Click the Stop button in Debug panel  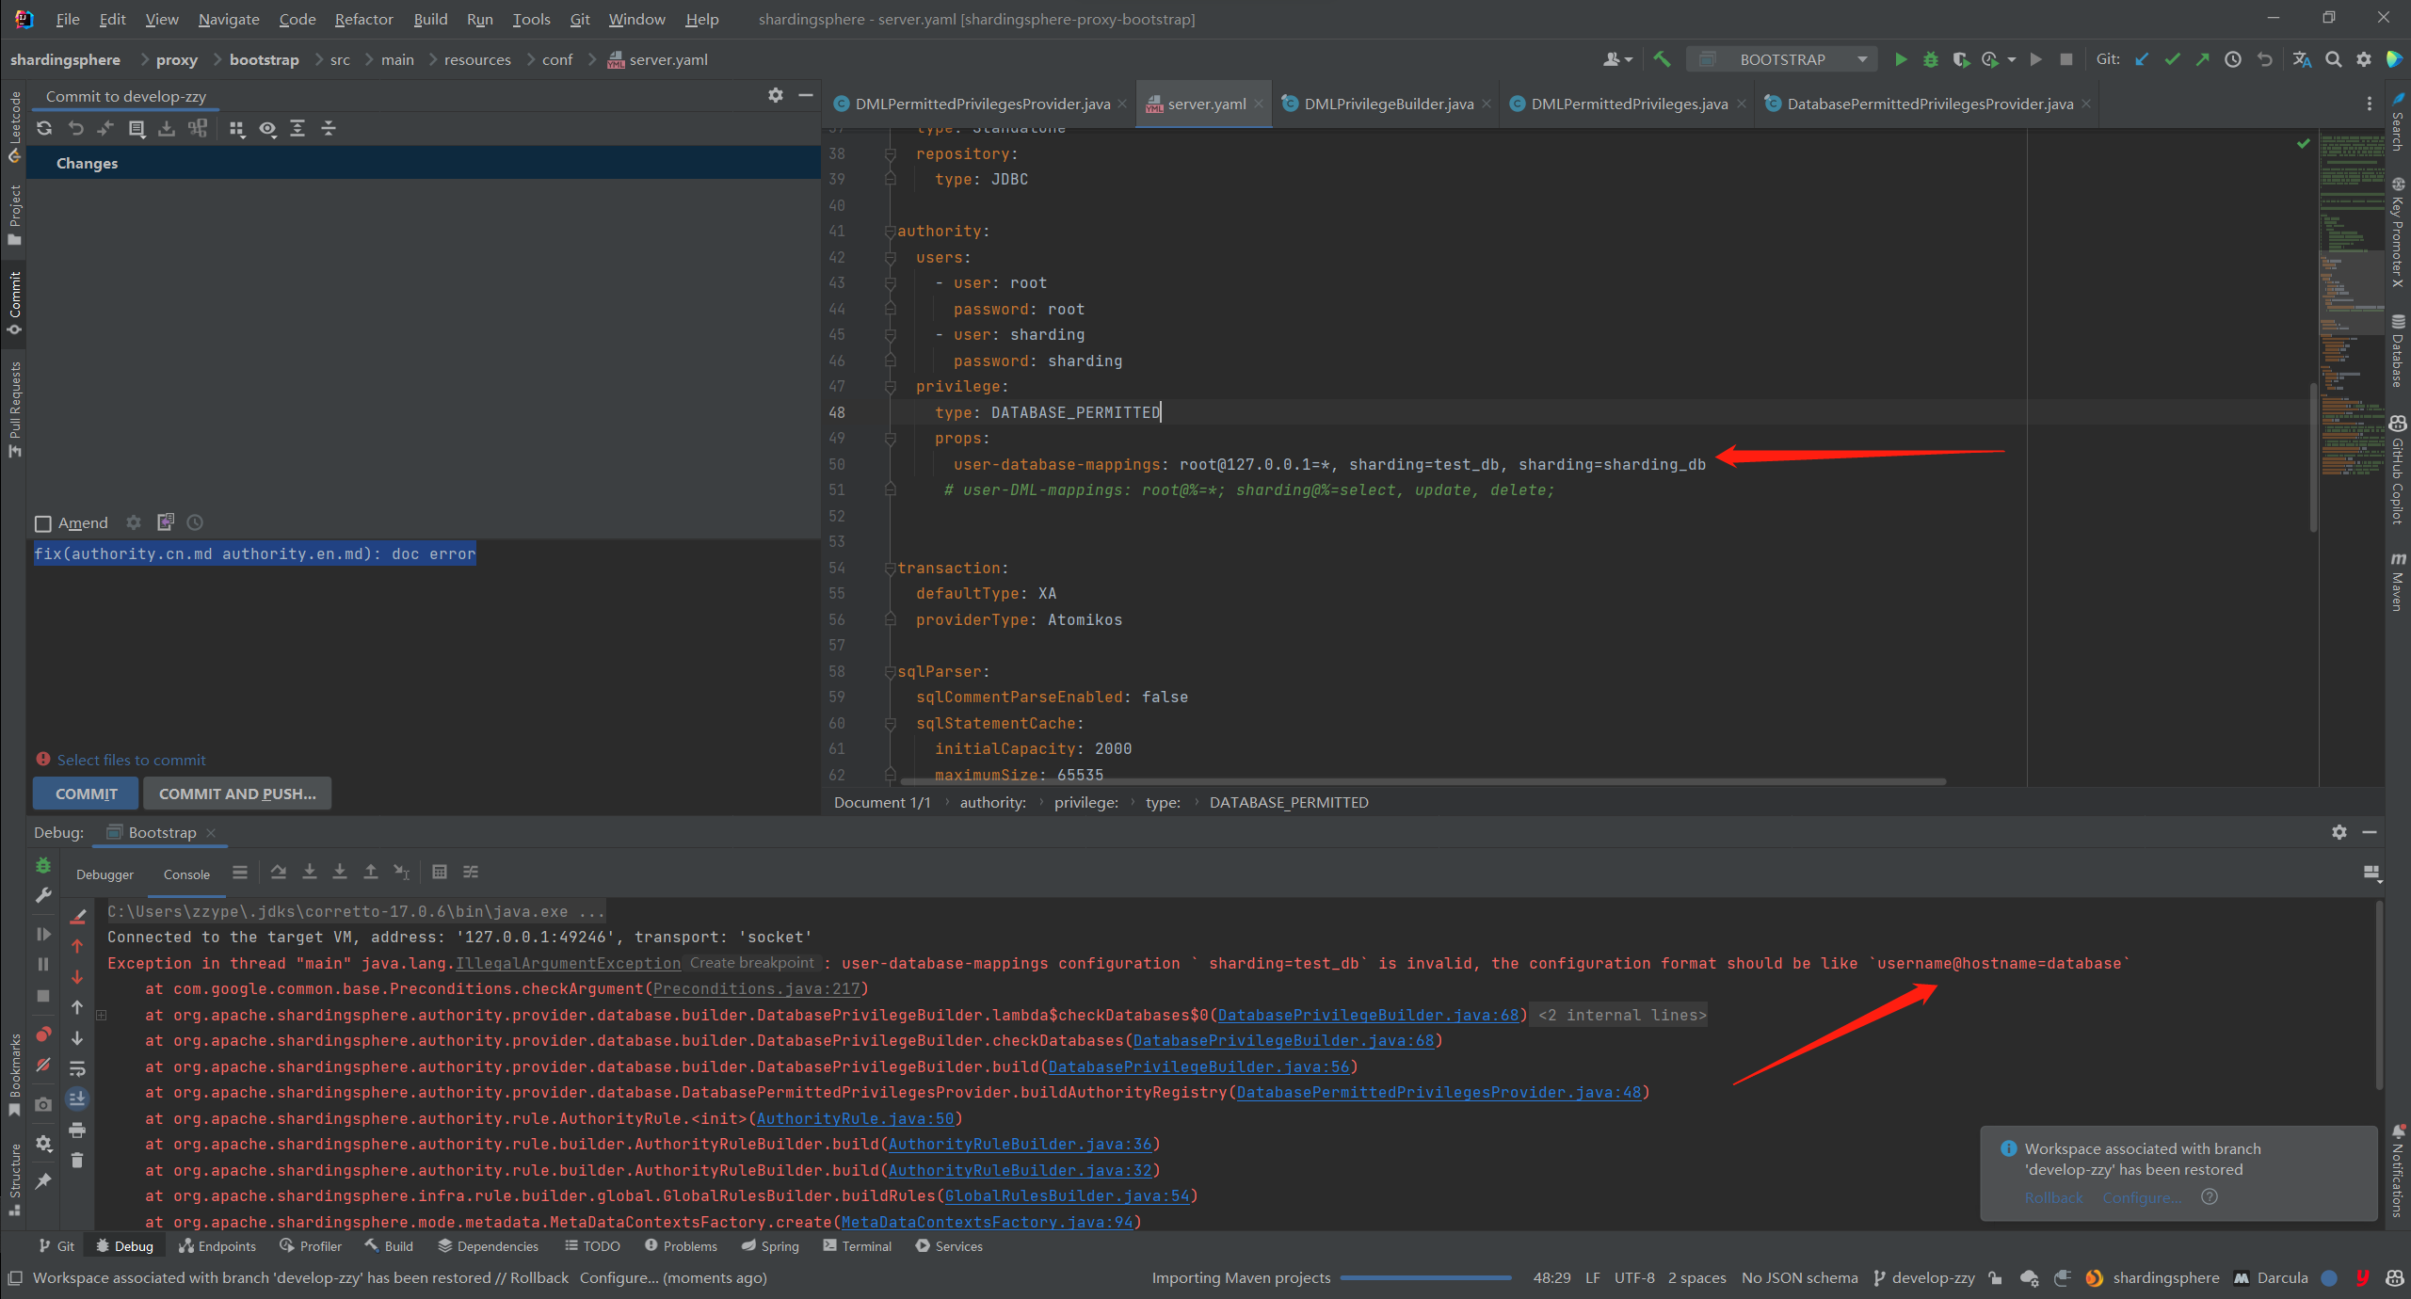pos(43,996)
